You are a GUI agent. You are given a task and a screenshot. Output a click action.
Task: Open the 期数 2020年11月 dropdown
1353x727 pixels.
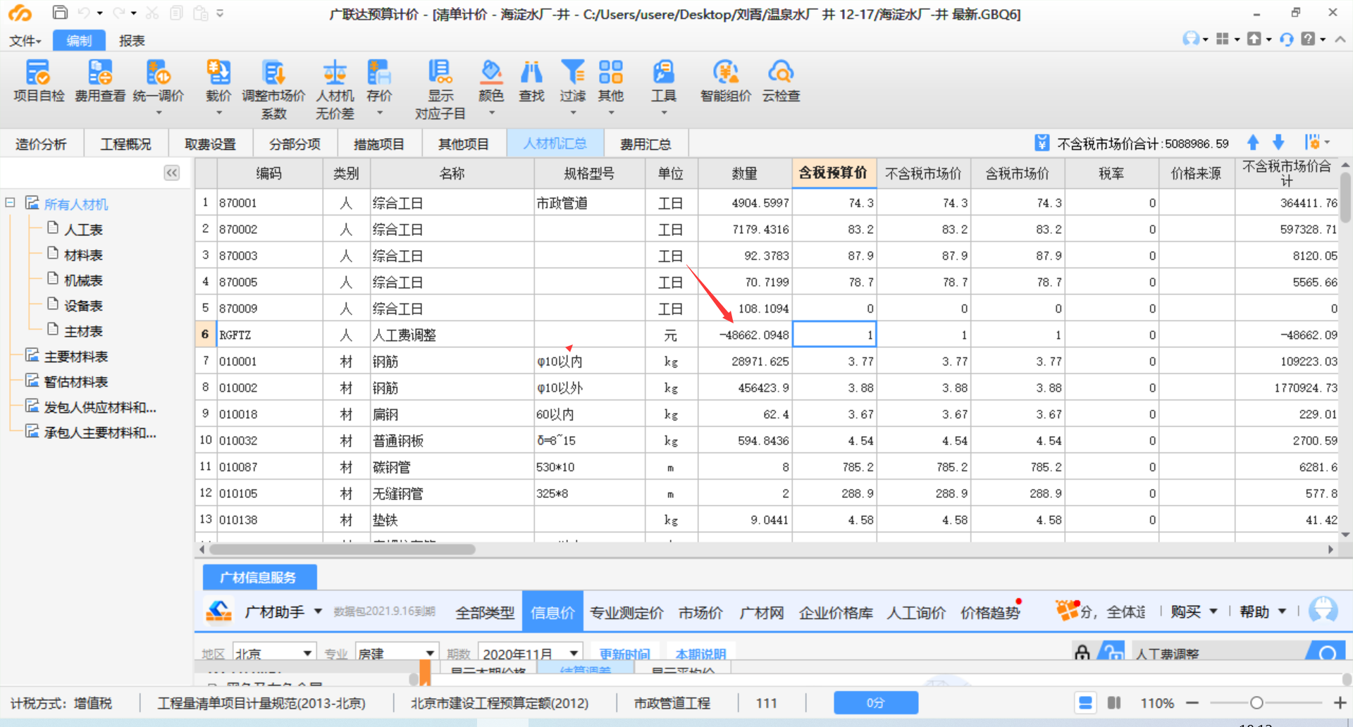[530, 653]
